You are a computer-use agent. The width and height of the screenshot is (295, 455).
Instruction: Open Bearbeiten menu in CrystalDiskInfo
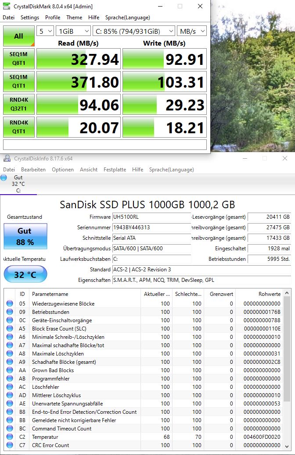pos(33,170)
